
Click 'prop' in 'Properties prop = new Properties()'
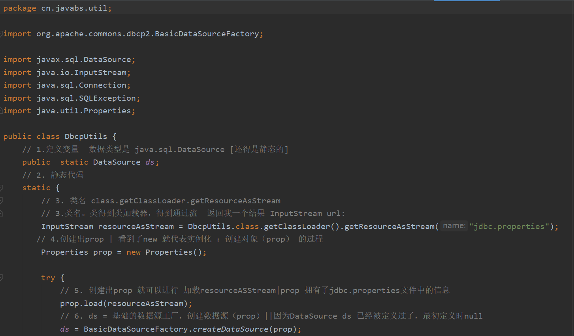tap(103, 252)
